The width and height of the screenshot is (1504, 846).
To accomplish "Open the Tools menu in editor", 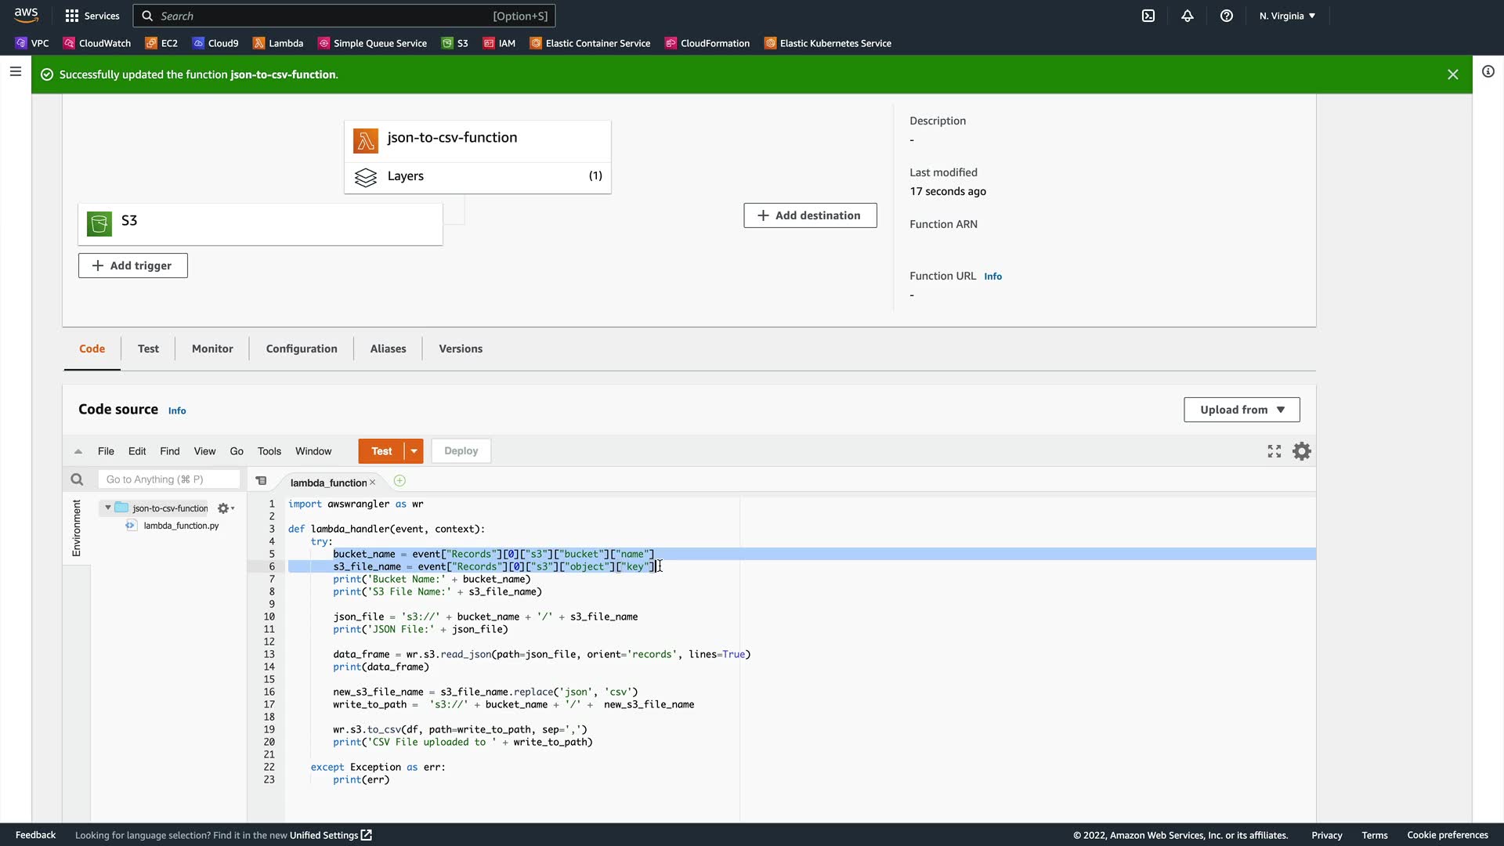I will coord(269,451).
